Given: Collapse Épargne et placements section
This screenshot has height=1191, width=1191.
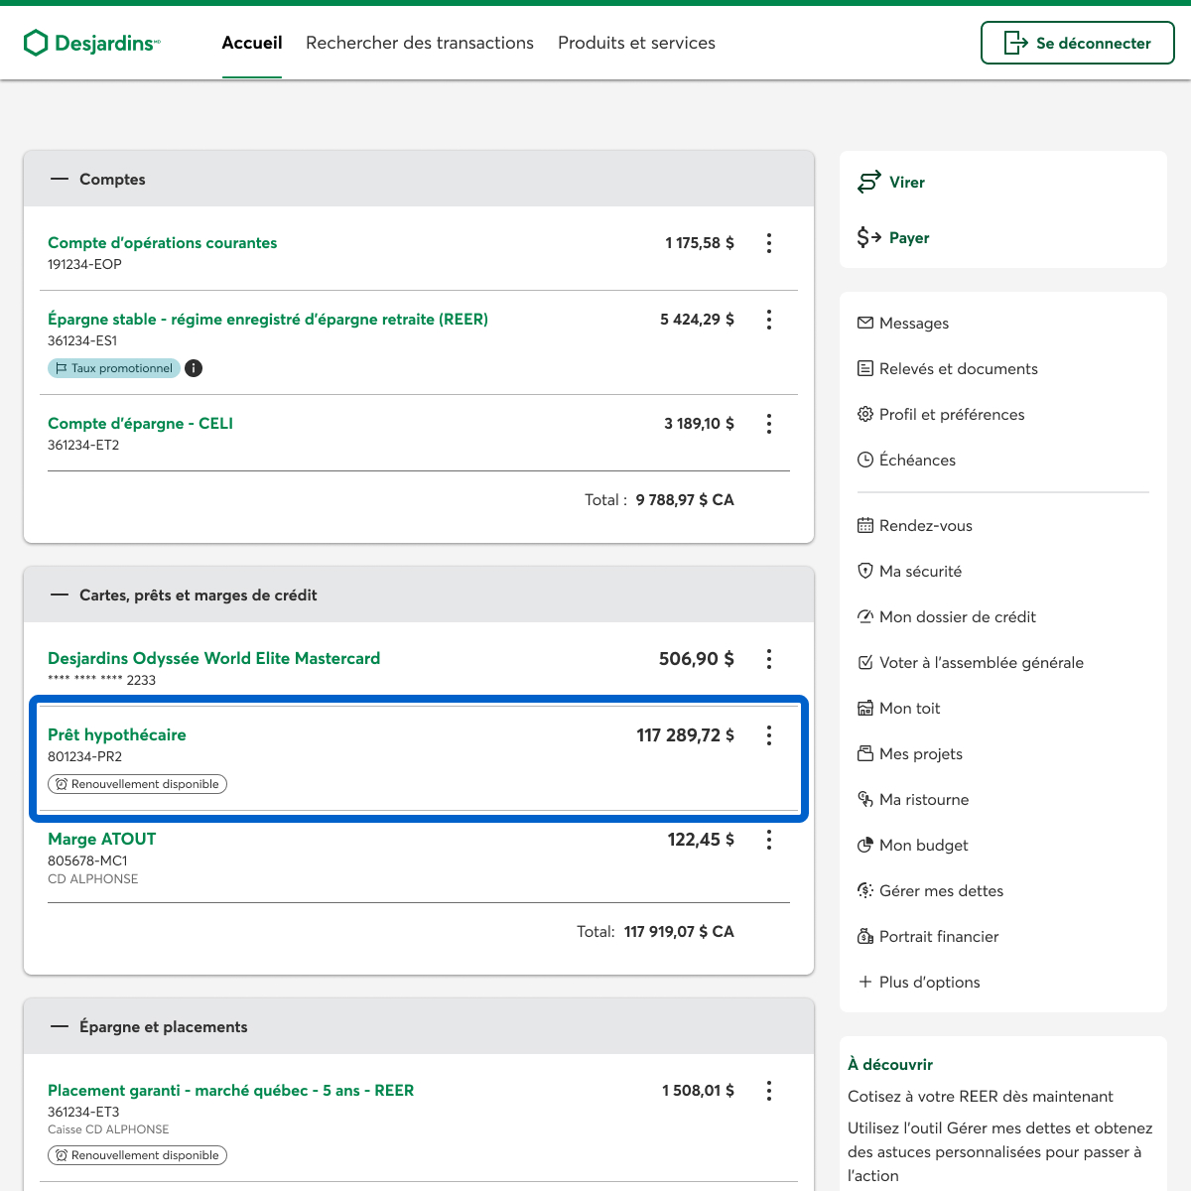Looking at the screenshot, I should coord(60,1026).
